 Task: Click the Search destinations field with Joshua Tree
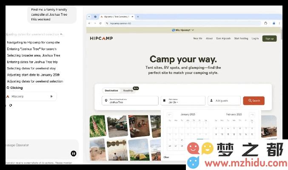[130, 101]
